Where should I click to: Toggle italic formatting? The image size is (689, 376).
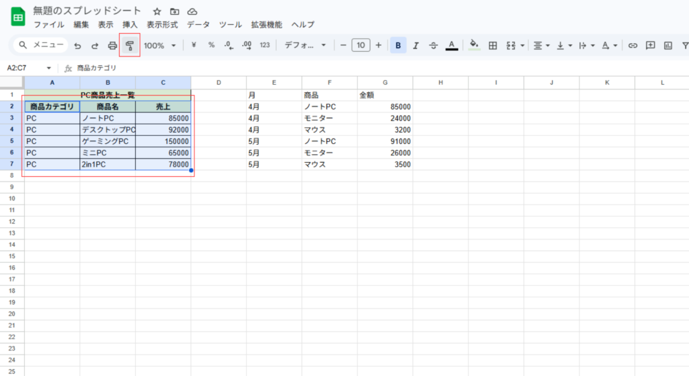coord(416,46)
